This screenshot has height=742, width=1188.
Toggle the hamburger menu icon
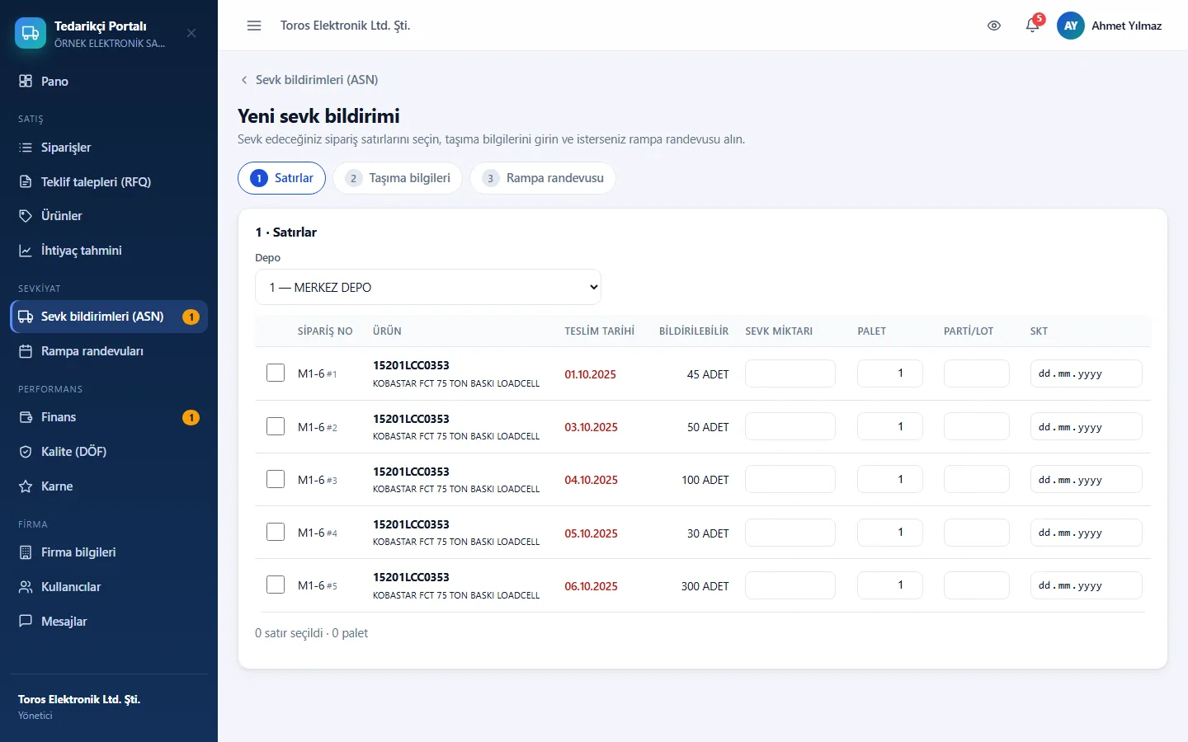tap(254, 26)
